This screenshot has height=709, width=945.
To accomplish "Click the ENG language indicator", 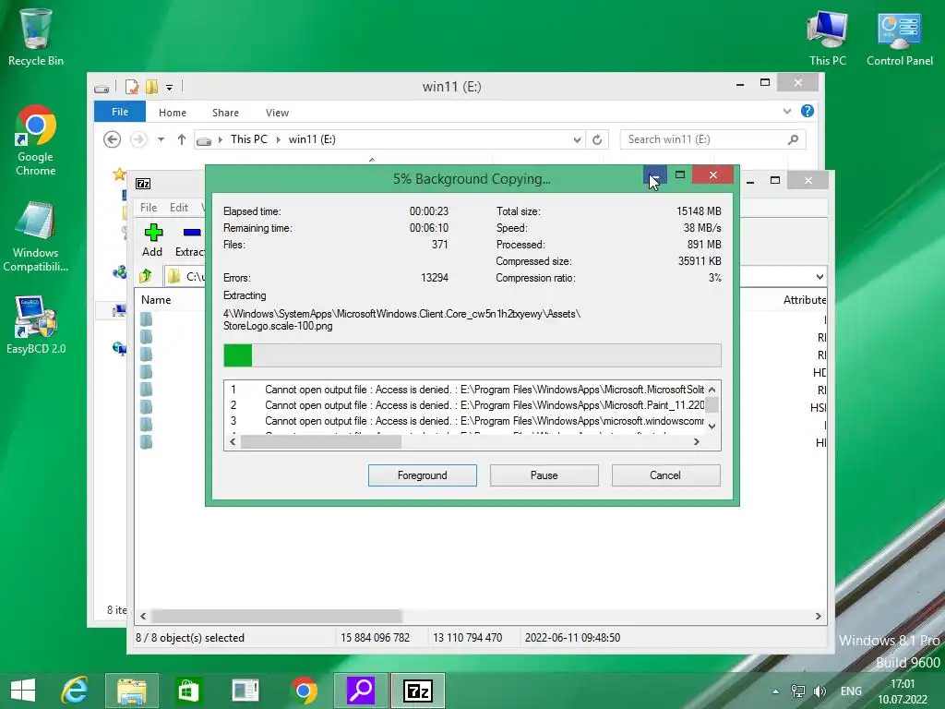I will [851, 691].
